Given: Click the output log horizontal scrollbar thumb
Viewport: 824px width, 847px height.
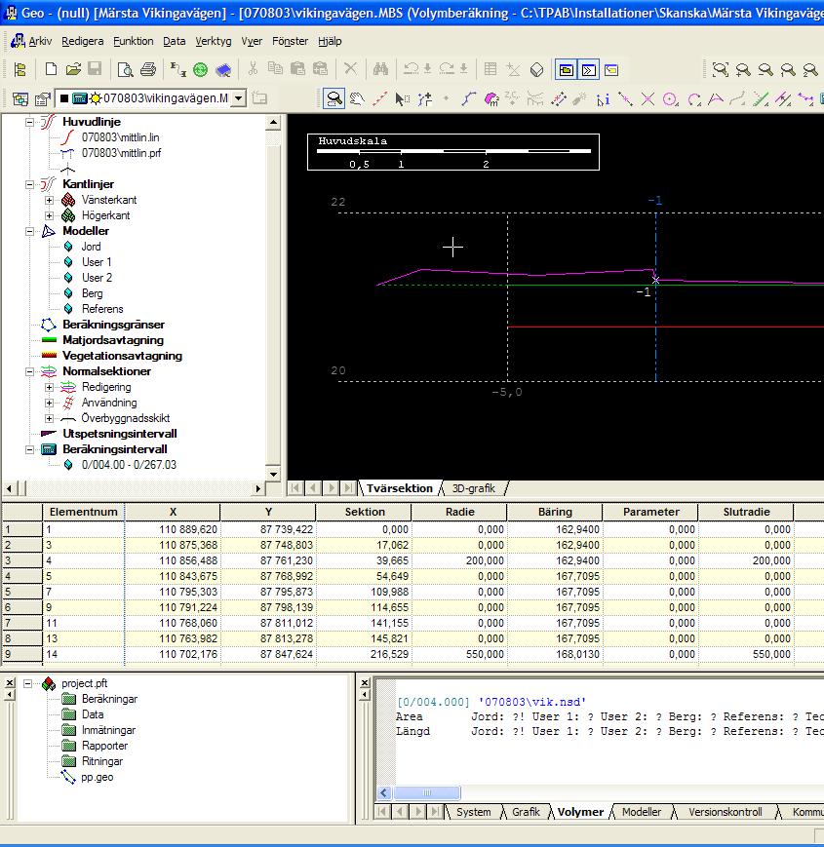Looking at the screenshot, I should click(427, 793).
